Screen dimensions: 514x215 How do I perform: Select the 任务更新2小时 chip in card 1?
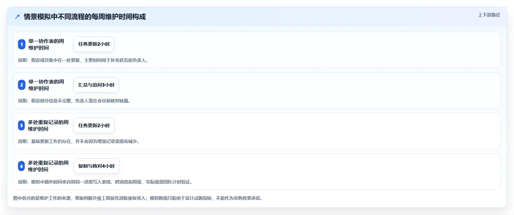pyautogui.click(x=94, y=44)
